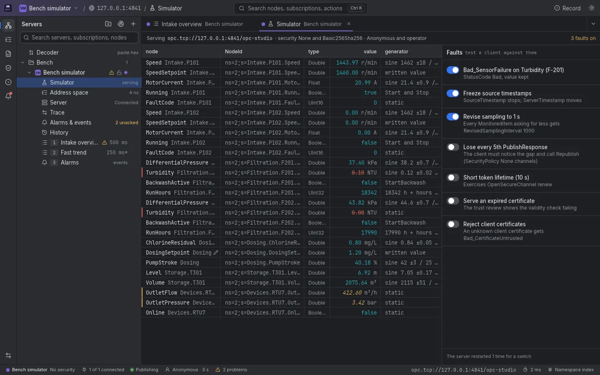
Task: Click the Namespace index hash icon
Action: tap(550, 370)
